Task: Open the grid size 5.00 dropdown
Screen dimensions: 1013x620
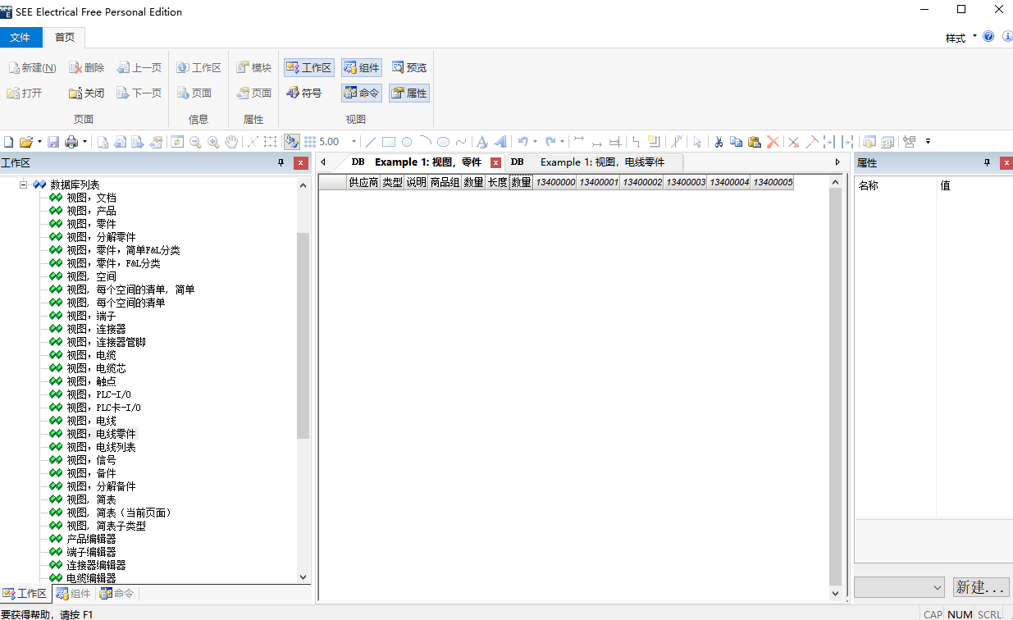Action: click(x=354, y=142)
